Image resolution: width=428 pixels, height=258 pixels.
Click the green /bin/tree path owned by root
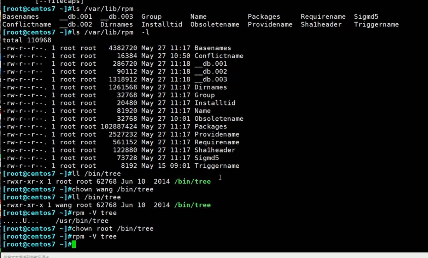tap(192, 181)
